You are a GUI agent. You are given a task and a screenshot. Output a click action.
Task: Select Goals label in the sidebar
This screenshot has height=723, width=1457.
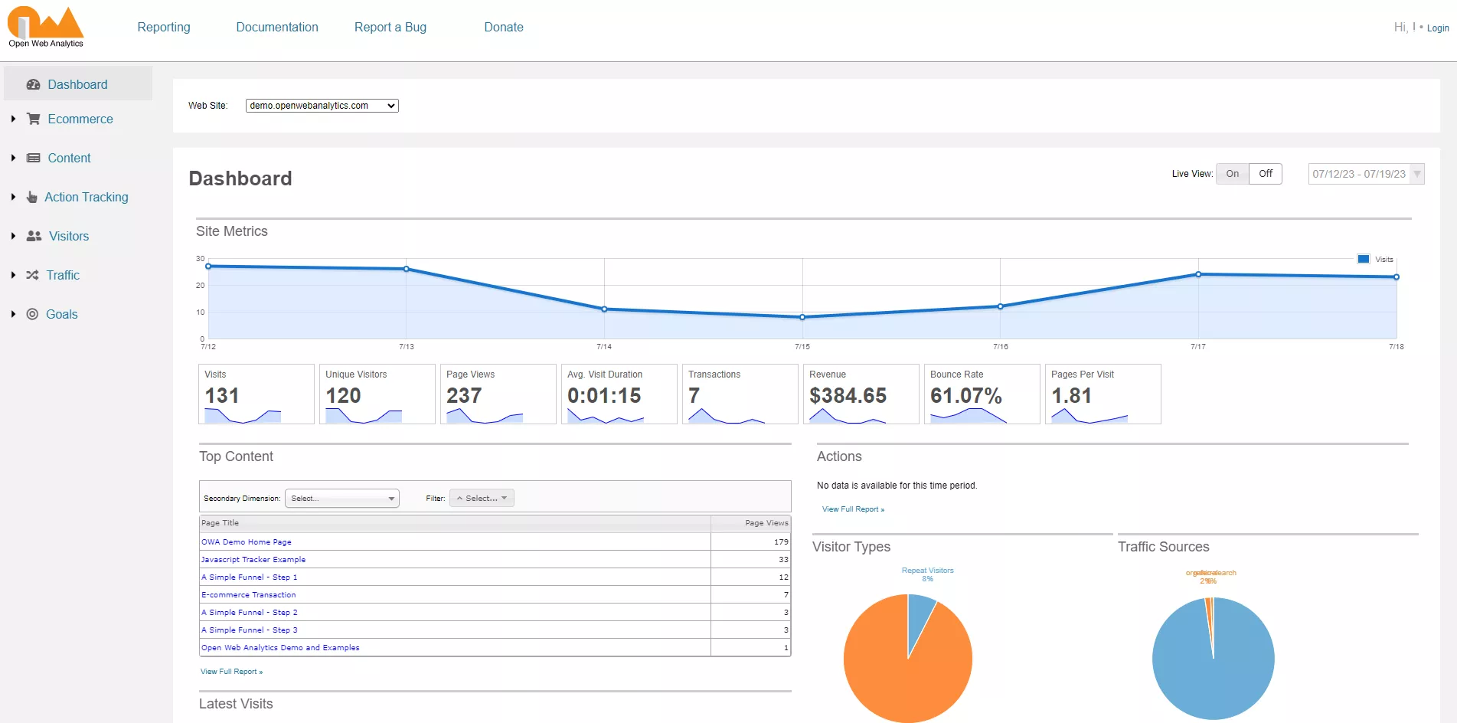(x=62, y=314)
